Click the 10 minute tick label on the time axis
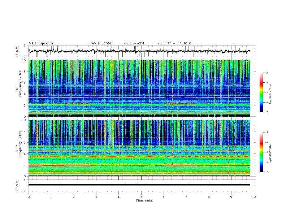 tap(254, 197)
